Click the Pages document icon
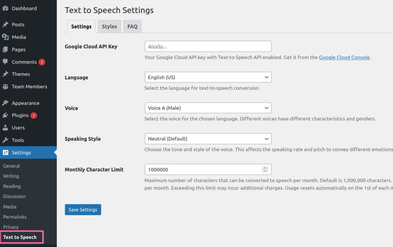The image size is (393, 247). [x=5, y=49]
